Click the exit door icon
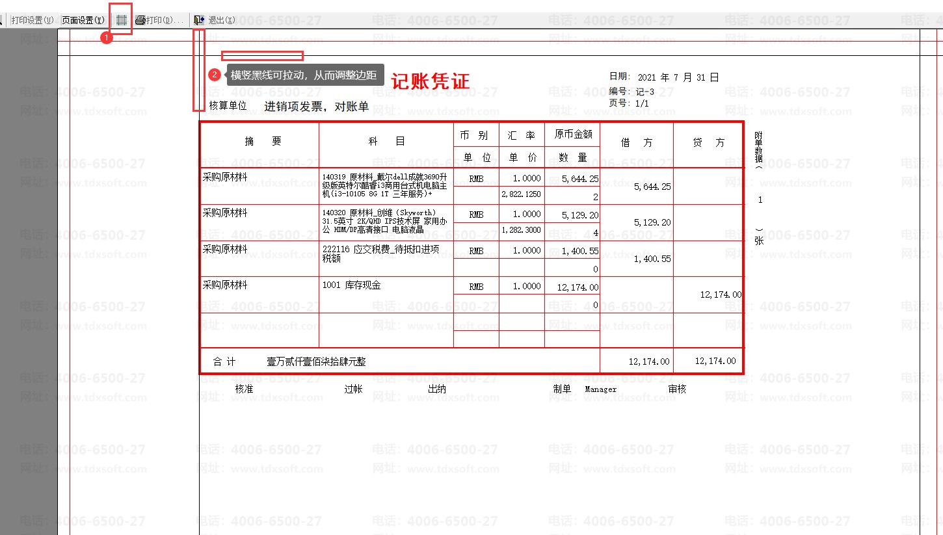 point(199,20)
